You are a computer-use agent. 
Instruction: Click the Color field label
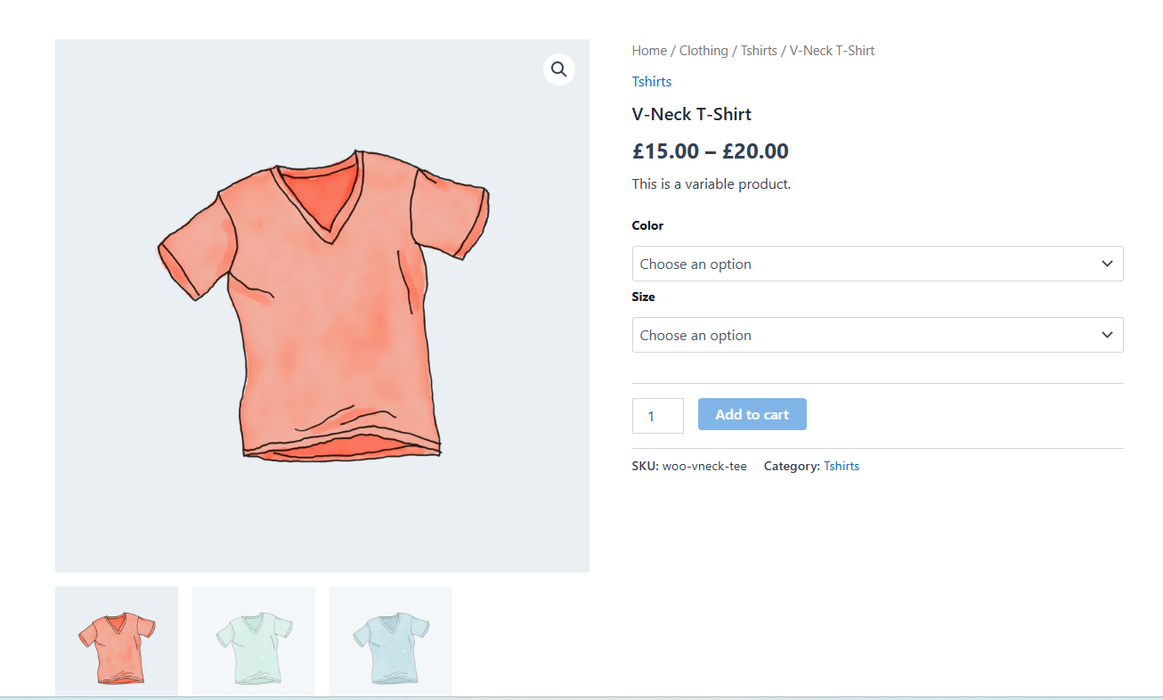click(x=647, y=226)
